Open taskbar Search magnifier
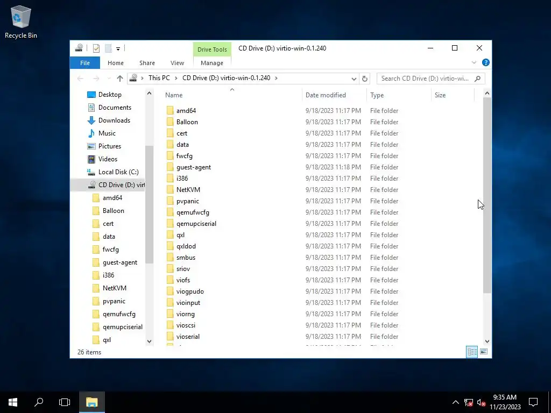 click(x=39, y=402)
